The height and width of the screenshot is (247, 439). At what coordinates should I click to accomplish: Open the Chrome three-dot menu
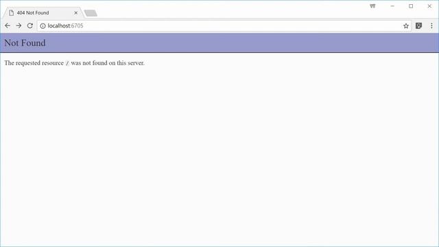click(x=431, y=26)
